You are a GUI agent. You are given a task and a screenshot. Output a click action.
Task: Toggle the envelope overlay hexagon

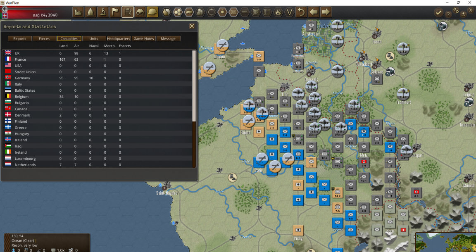tap(233, 12)
